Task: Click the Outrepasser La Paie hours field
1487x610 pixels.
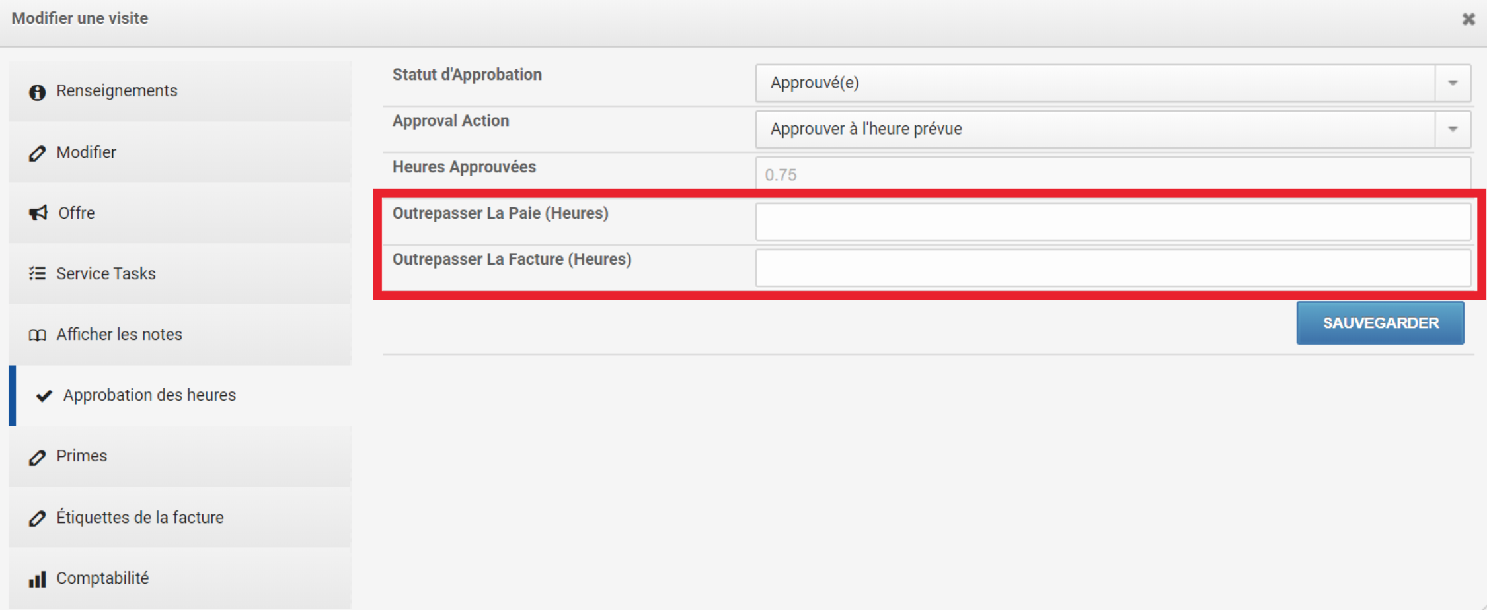Action: 1113,222
